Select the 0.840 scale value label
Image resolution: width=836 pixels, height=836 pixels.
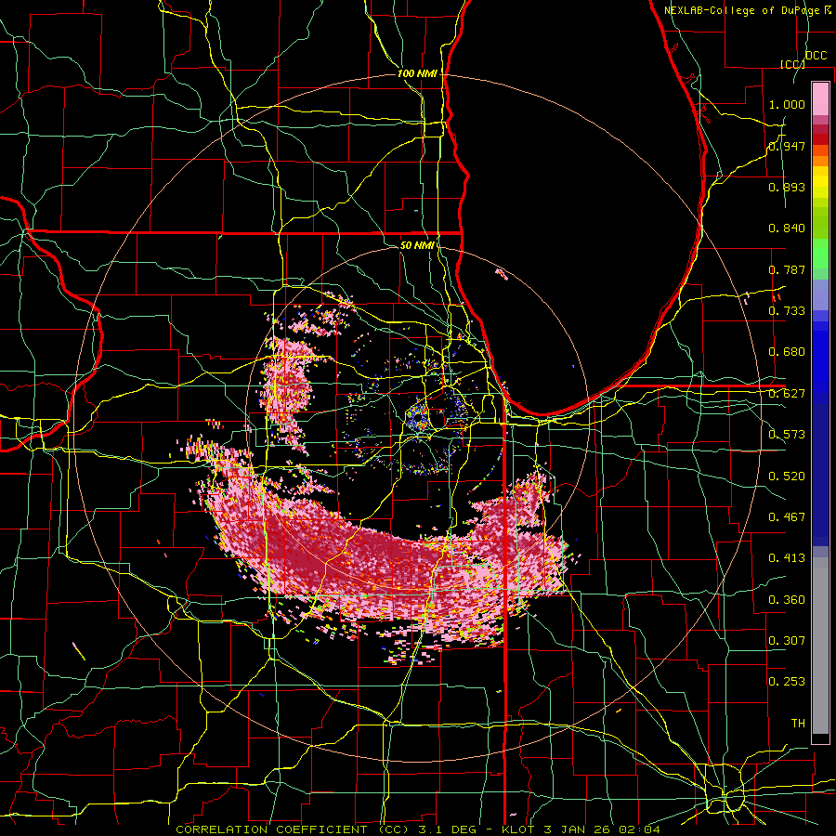click(x=787, y=229)
